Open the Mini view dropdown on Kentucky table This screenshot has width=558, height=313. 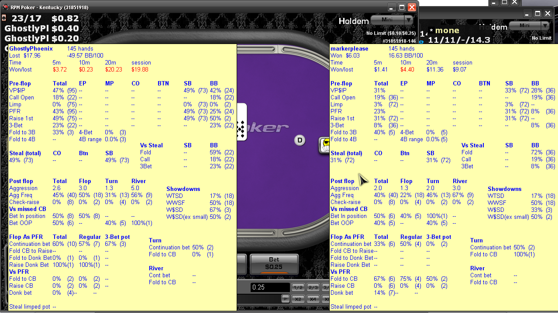[x=387, y=20]
